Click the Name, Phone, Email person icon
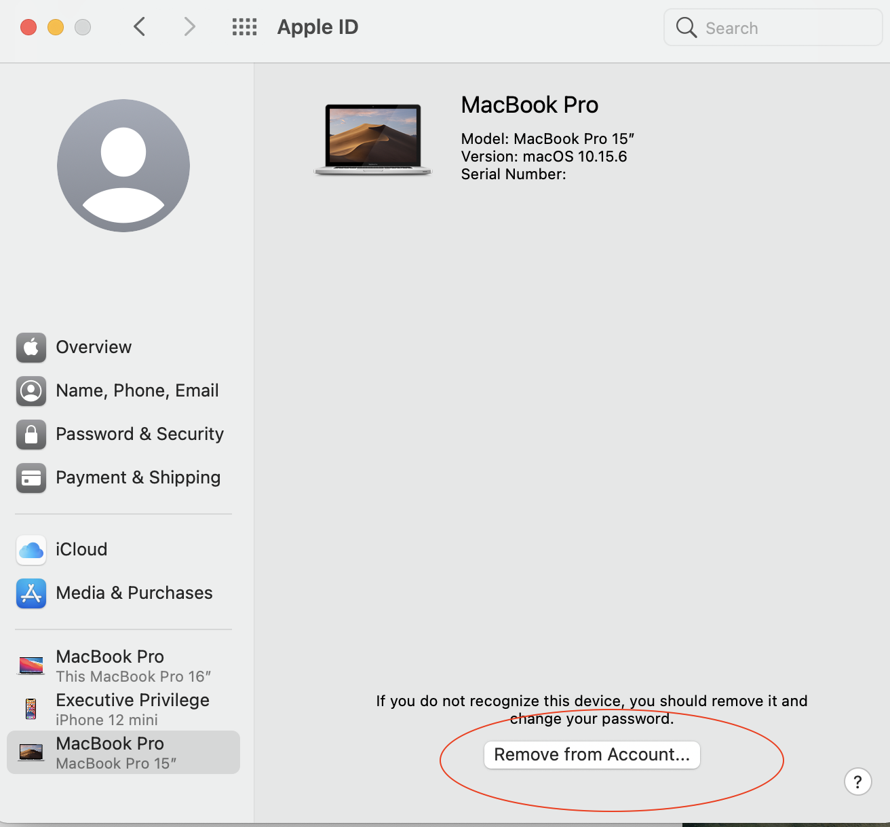The width and height of the screenshot is (890, 827). click(x=31, y=391)
